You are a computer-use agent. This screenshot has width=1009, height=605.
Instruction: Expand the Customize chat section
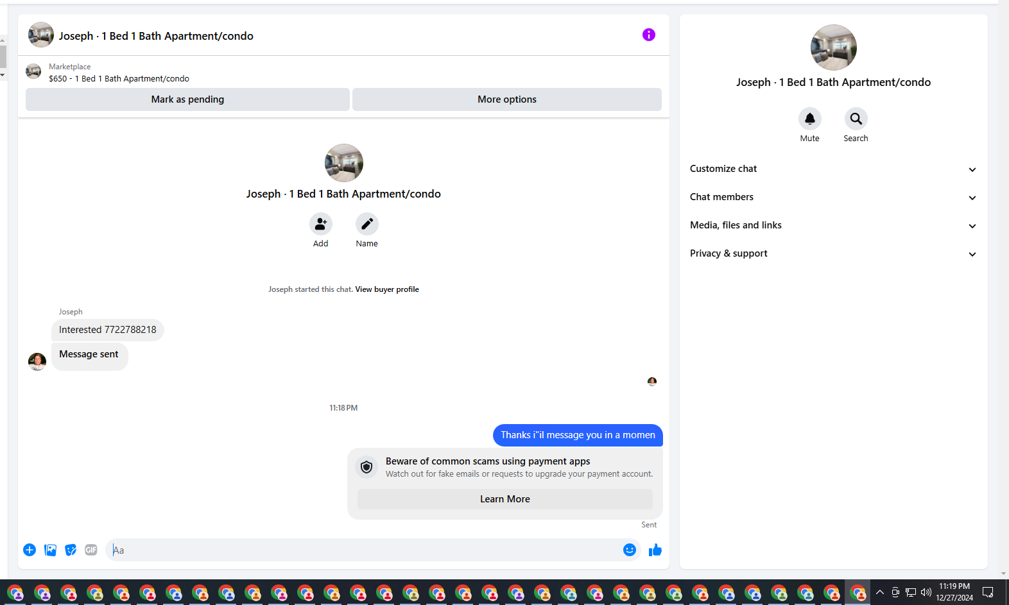point(833,169)
